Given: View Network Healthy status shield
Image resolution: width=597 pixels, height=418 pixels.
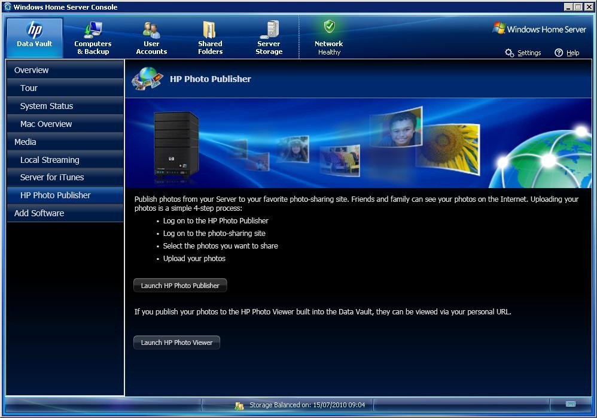Looking at the screenshot, I should click(329, 26).
